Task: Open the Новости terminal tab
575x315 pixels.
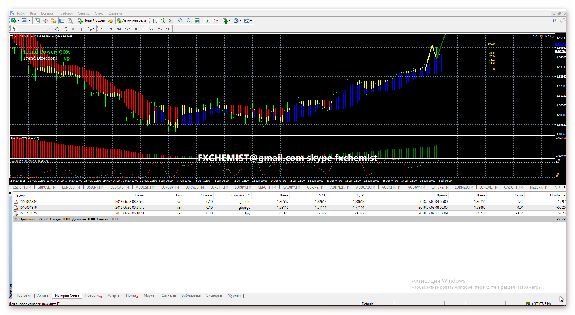Action: 93,295
